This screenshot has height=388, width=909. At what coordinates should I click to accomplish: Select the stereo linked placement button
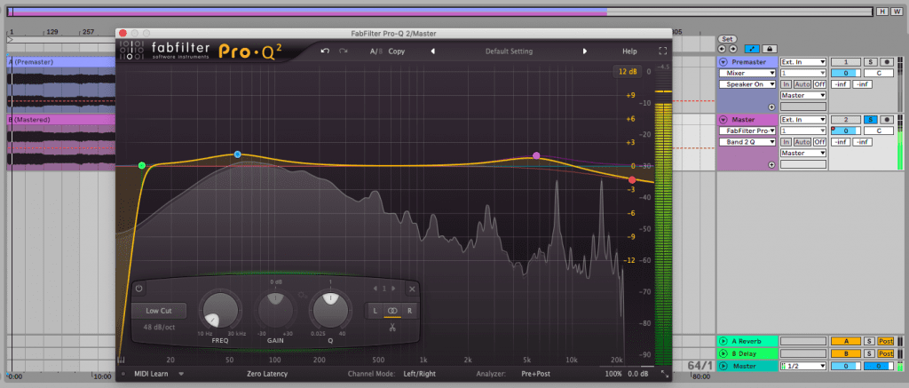tap(391, 311)
